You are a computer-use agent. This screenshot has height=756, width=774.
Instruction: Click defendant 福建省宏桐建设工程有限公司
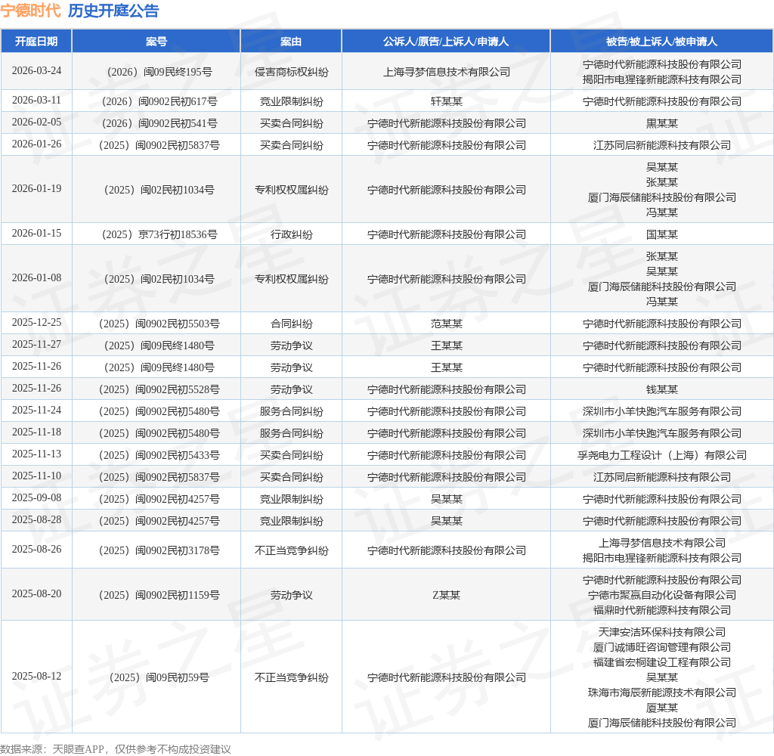point(662,662)
